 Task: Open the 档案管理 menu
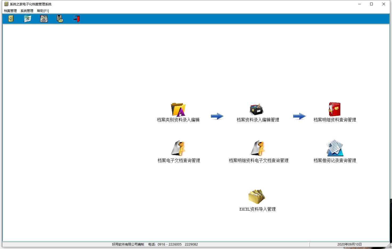click(10, 11)
